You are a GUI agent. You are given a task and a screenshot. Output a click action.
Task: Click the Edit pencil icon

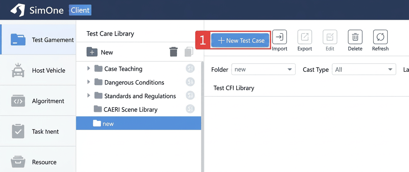coord(330,37)
